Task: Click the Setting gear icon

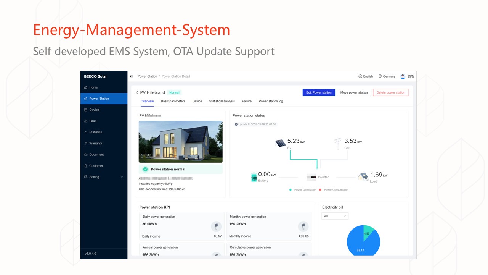Action: coord(86,177)
